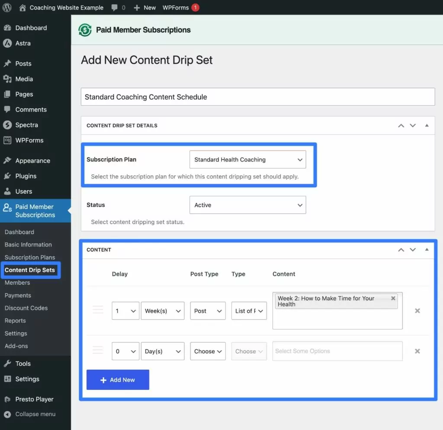
Task: Click the WordPress logo in admin bar
Action: [x=7, y=7]
